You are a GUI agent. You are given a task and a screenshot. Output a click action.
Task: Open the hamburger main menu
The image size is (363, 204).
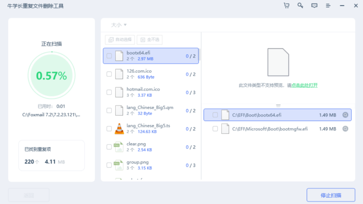point(328,5)
